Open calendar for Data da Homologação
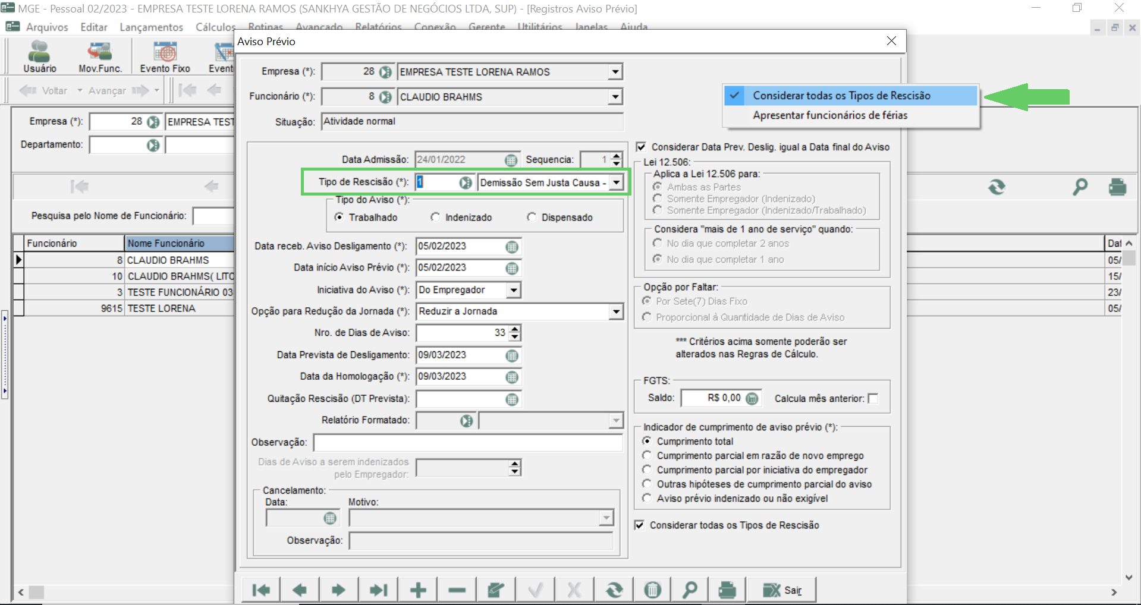 point(511,377)
